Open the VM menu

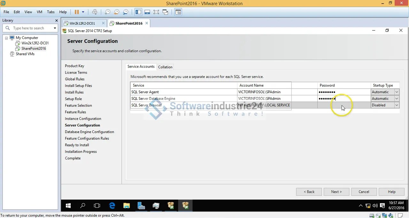[x=39, y=12]
